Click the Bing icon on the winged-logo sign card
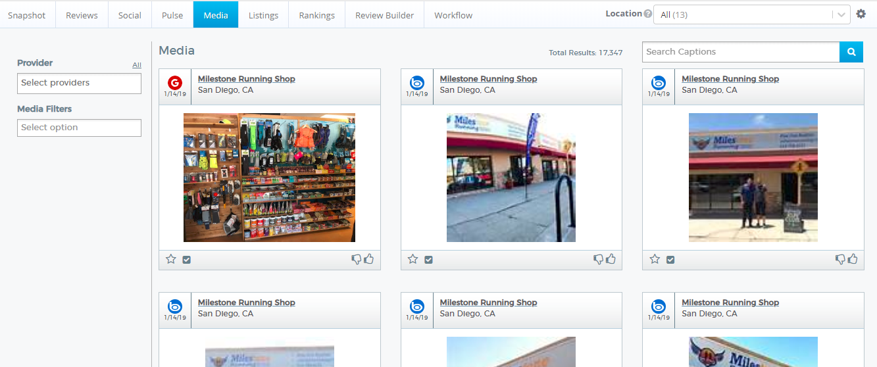This screenshot has width=877, height=367. [659, 306]
